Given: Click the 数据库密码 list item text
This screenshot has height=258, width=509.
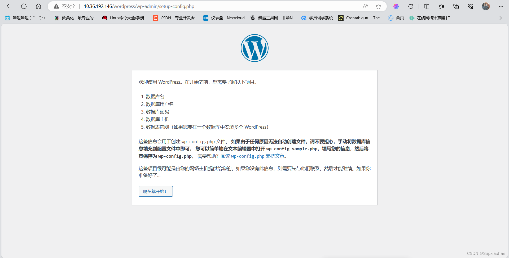Looking at the screenshot, I should point(157,112).
